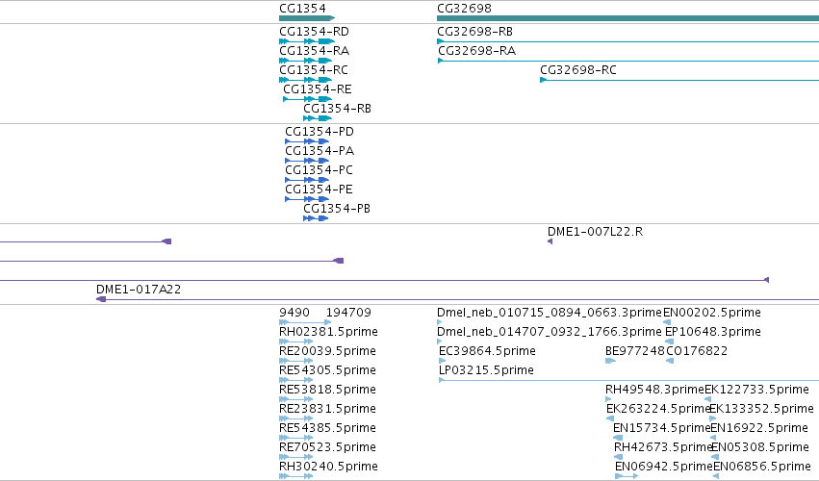Select transcript CG32698-RA
Viewport: 819px width, 481px height.
pos(476,51)
